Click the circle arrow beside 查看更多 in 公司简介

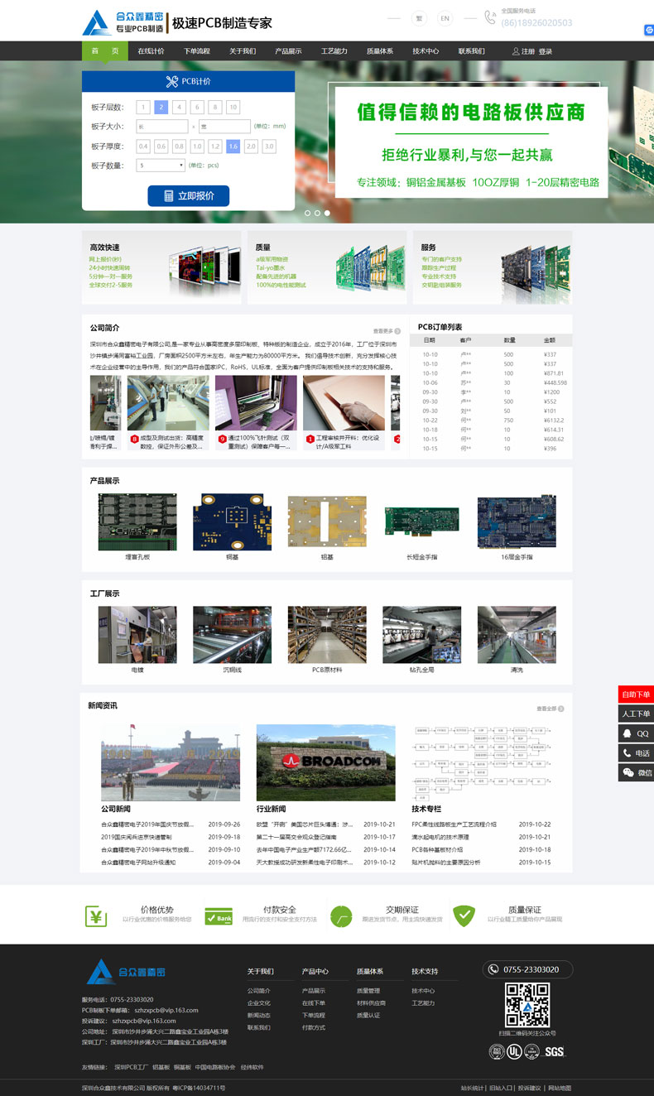[398, 330]
